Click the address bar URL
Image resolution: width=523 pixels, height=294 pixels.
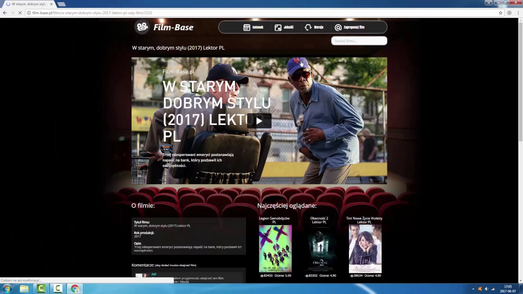click(x=92, y=13)
